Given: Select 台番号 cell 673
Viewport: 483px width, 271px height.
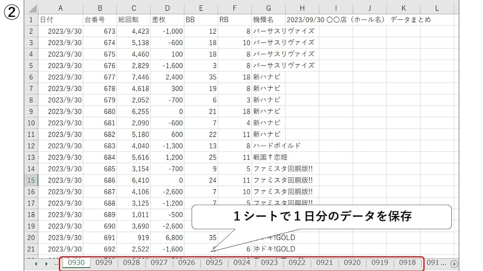Looking at the screenshot, I should (100, 31).
